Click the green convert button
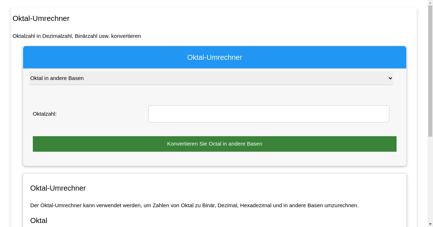This screenshot has height=227, width=433. tap(214, 144)
